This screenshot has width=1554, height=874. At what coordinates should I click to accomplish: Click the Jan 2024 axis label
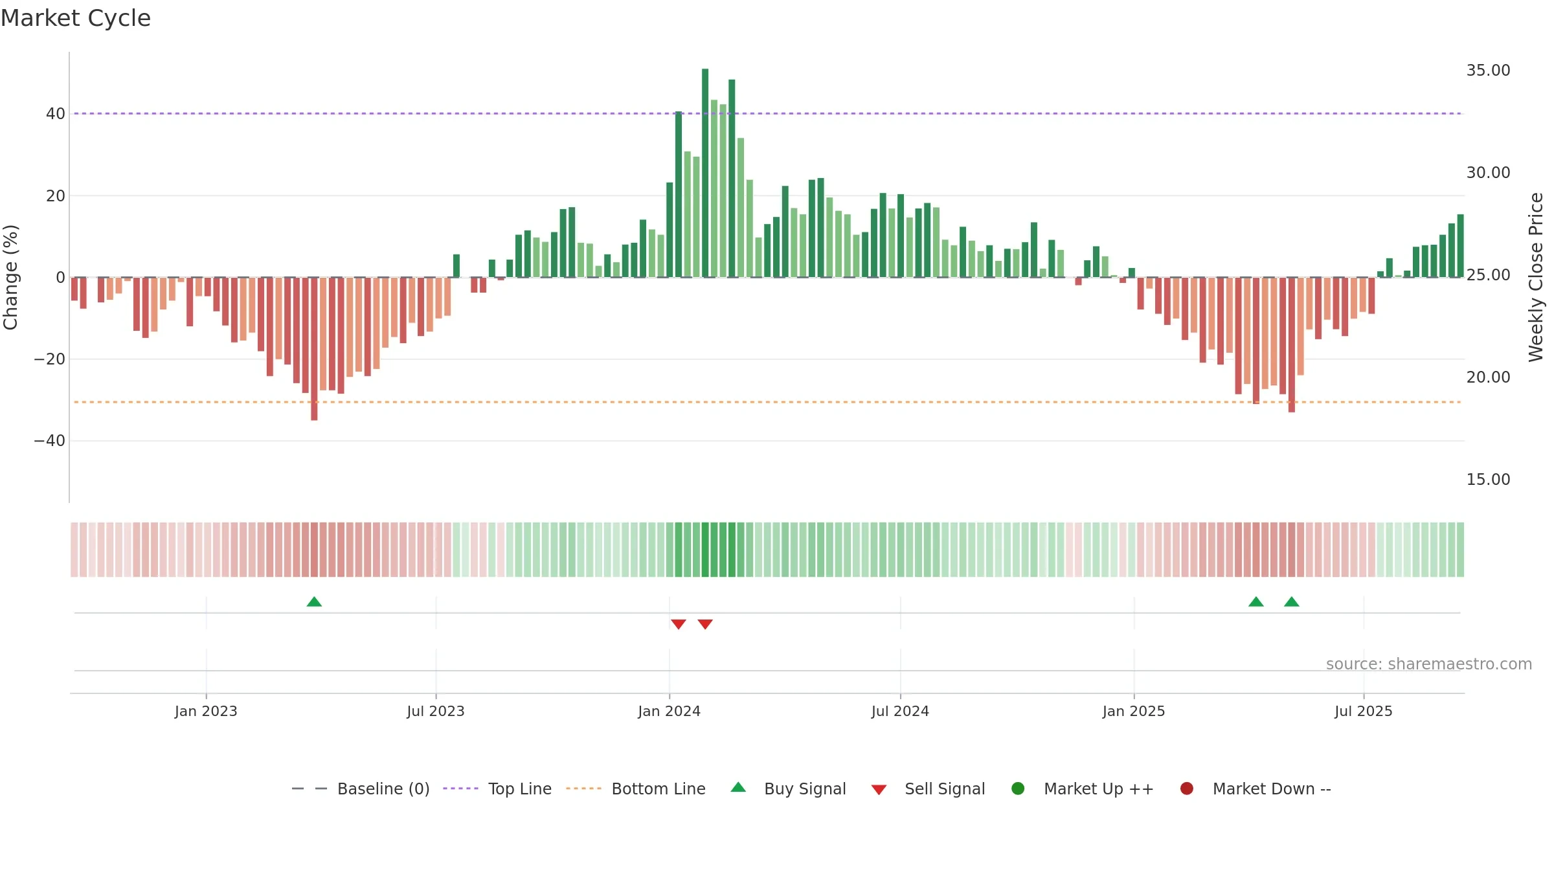coord(670,711)
